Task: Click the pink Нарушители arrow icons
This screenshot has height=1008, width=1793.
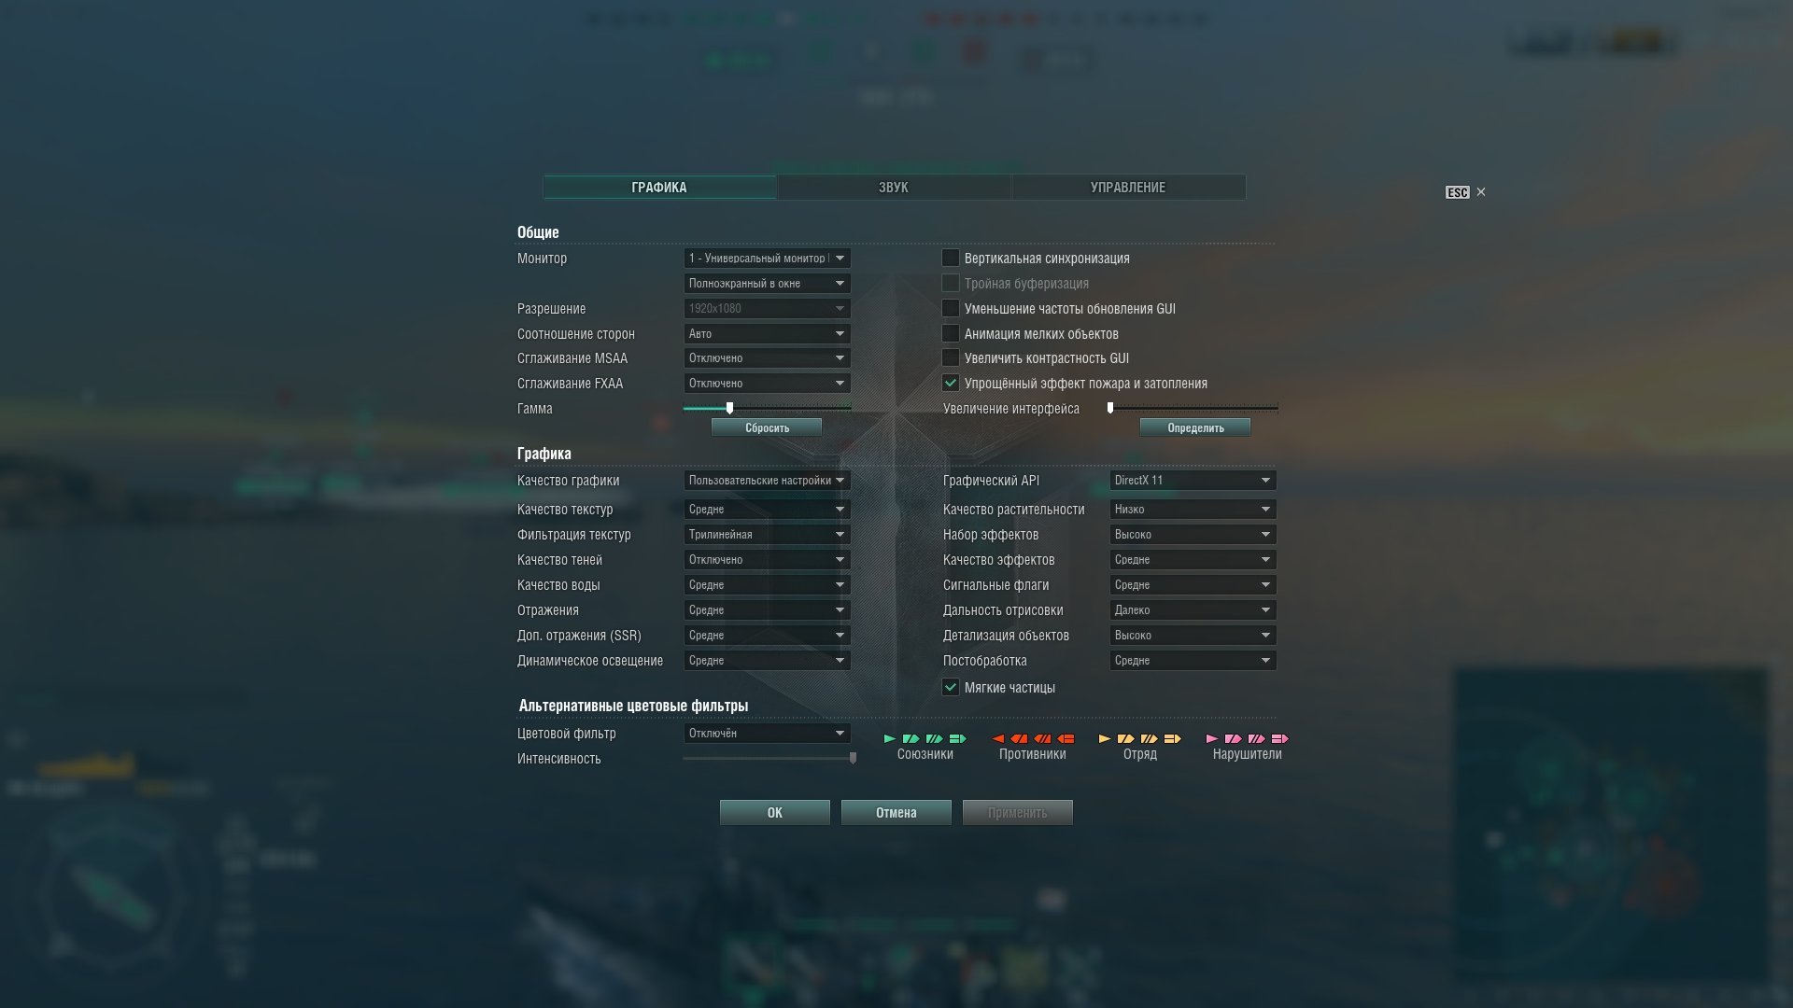Action: pyautogui.click(x=1247, y=738)
